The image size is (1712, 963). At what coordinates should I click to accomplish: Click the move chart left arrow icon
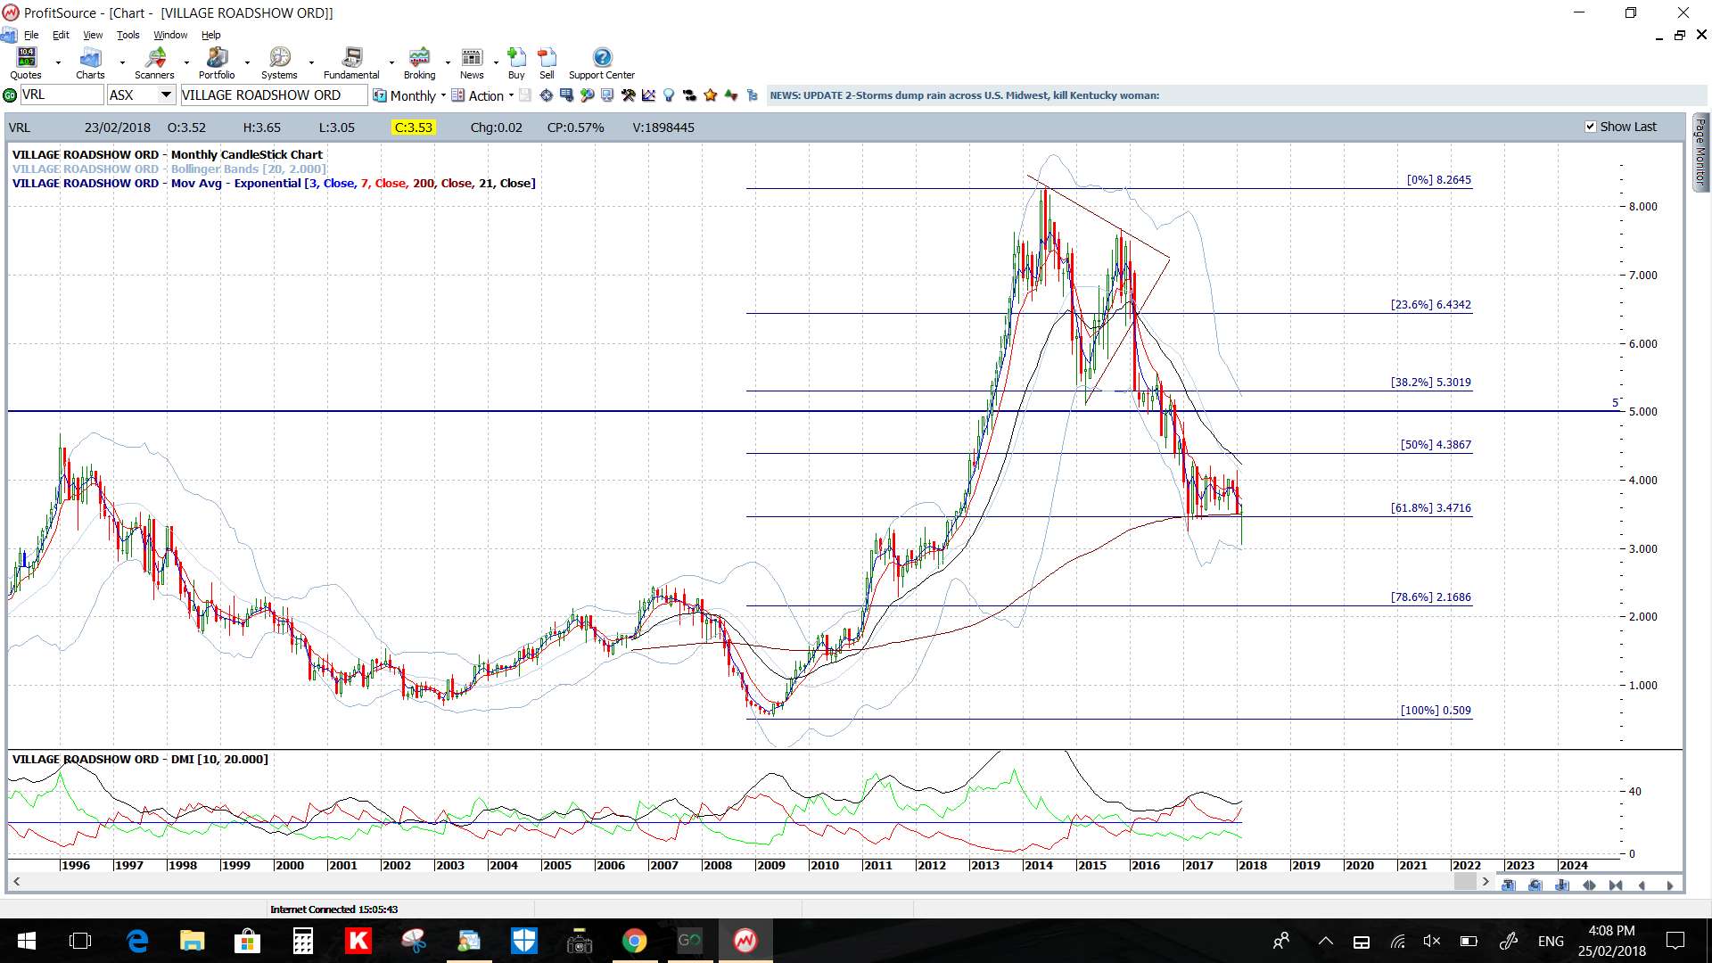tap(1642, 885)
